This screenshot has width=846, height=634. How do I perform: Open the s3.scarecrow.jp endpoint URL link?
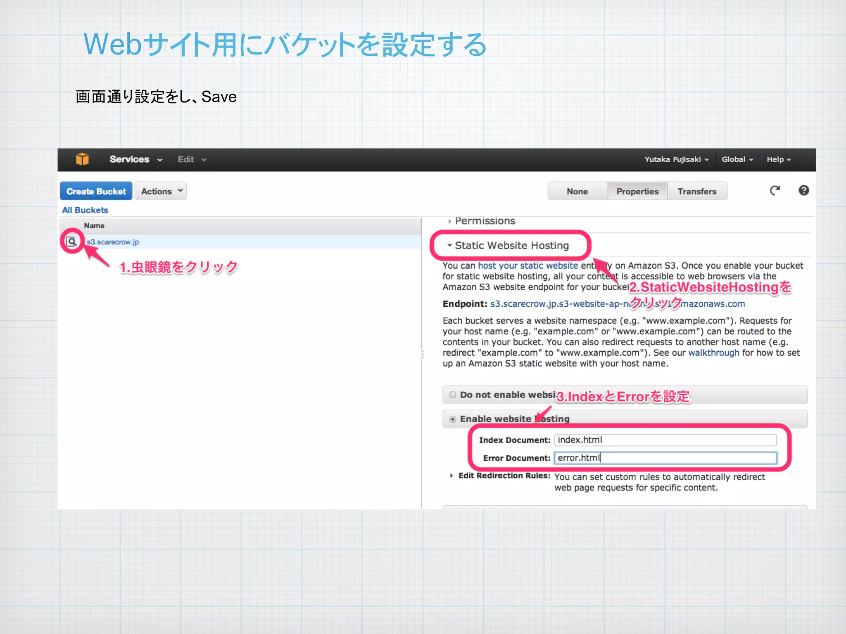(618, 304)
